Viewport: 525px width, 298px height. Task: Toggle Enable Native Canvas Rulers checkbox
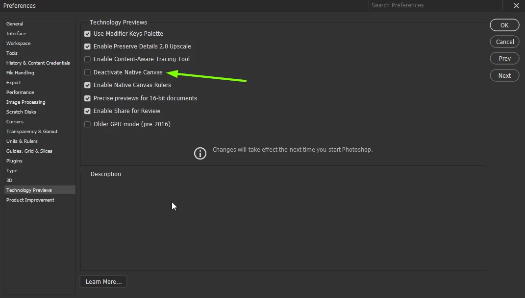(x=87, y=85)
